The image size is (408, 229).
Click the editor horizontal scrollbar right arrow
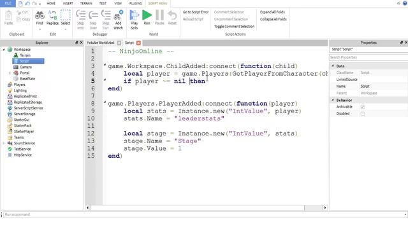325,208
